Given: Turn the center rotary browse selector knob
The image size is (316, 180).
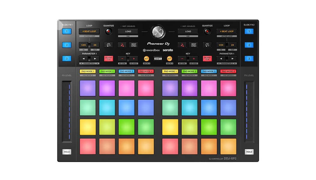Looking at the screenshot, I should (x=158, y=31).
